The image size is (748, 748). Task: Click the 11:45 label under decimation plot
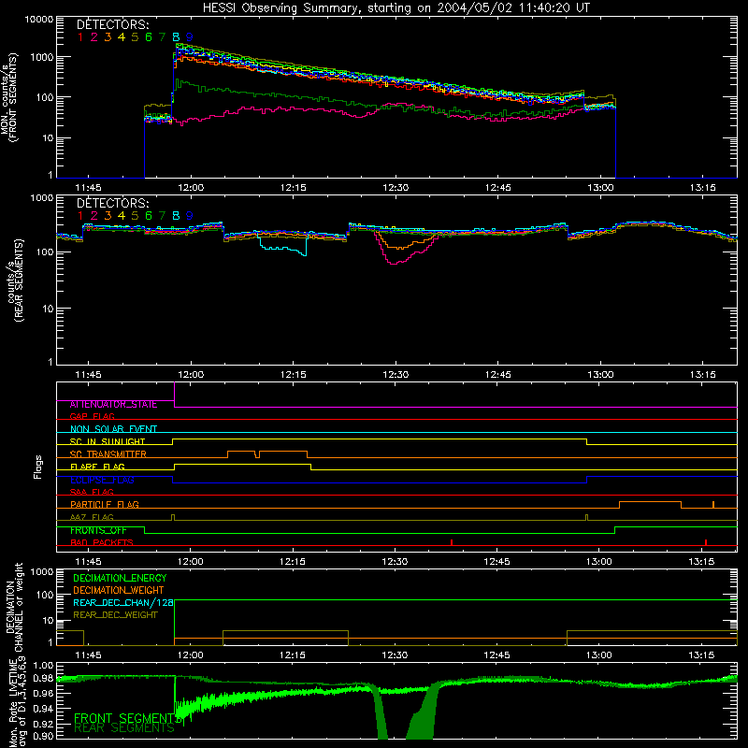coord(88,655)
